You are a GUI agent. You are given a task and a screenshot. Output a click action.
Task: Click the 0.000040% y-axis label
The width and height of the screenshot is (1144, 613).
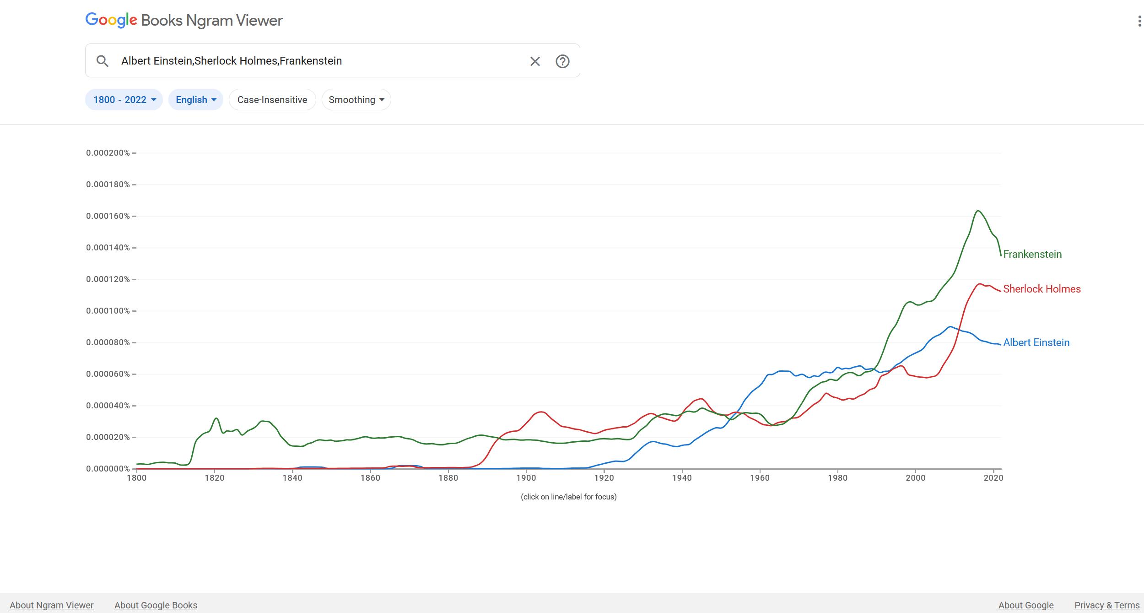tap(108, 406)
